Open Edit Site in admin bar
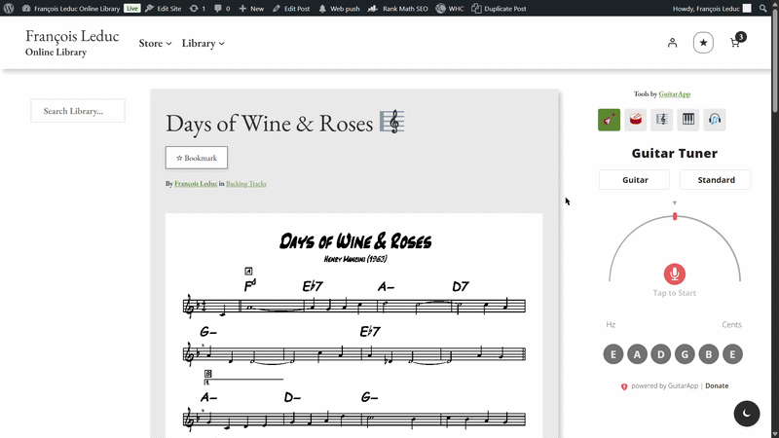779x438 pixels. 163,9
